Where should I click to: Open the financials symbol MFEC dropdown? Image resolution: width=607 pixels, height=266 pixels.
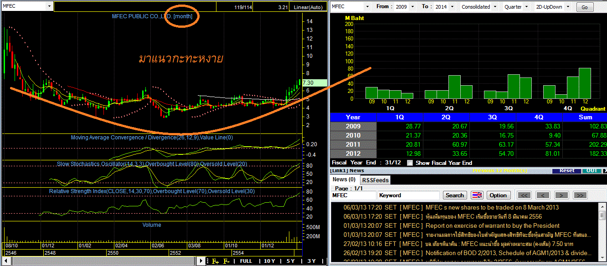pyautogui.click(x=367, y=7)
